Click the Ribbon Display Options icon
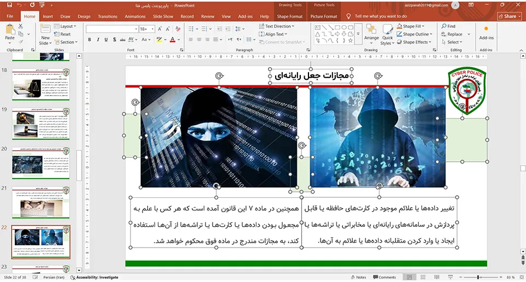This screenshot has width=526, height=282. (471, 5)
